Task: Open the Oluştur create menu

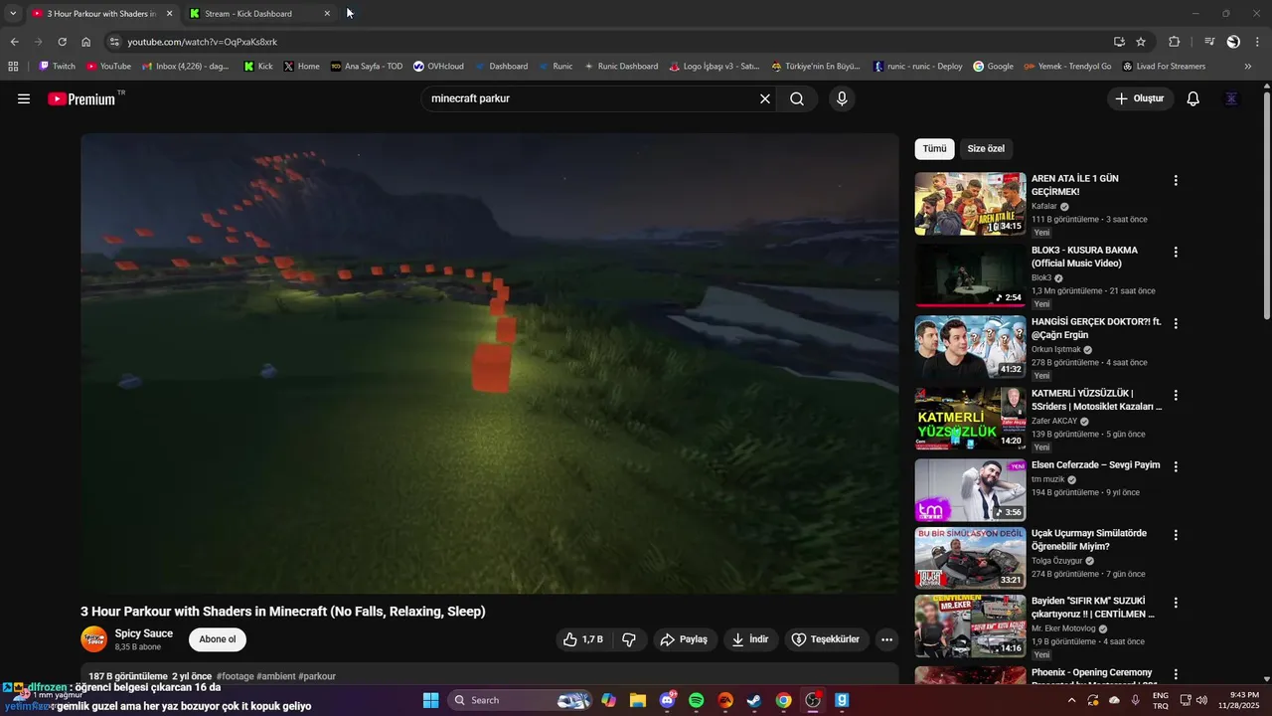Action: (x=1140, y=98)
